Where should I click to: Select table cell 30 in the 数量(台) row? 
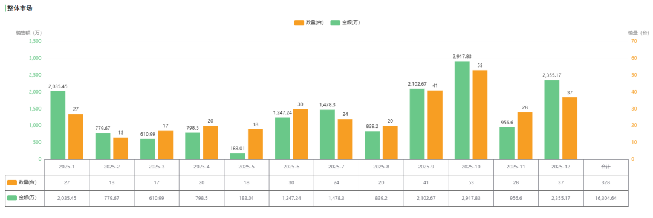(292, 182)
